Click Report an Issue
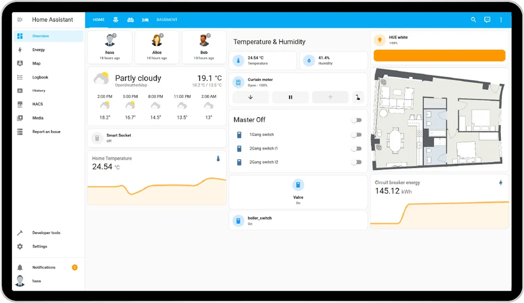Screen dimensions: 524x303 click(46, 132)
